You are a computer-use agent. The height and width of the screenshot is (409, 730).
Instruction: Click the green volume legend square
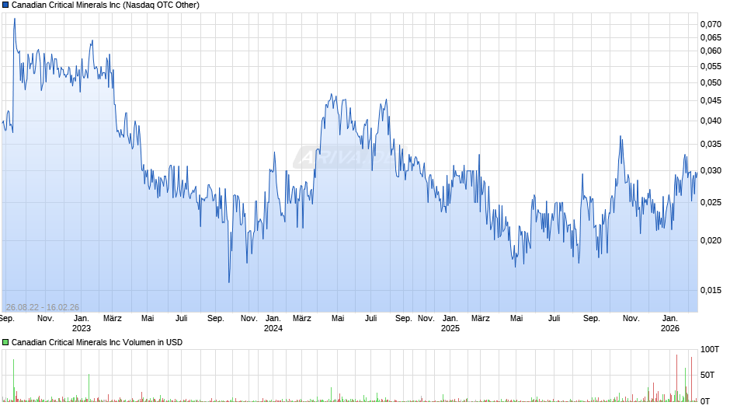5,342
